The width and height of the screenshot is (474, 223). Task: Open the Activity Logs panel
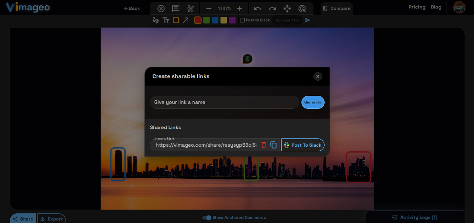point(415,217)
